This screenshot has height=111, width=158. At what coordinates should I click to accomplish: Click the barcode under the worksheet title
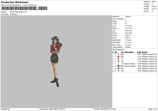(24, 8)
